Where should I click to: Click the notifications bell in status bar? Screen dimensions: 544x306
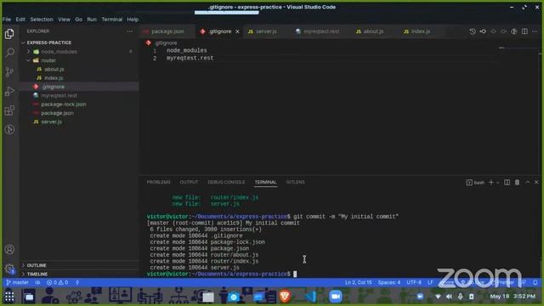[535, 282]
